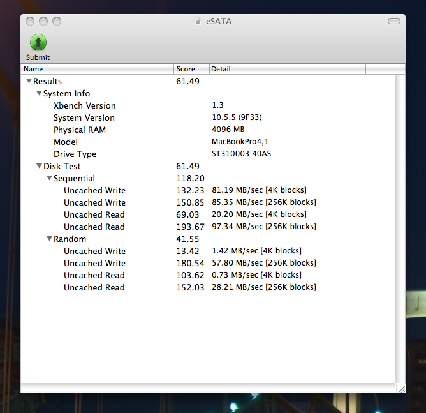Minimize the eSATA results window
426x413 pixels.
pyautogui.click(x=43, y=21)
